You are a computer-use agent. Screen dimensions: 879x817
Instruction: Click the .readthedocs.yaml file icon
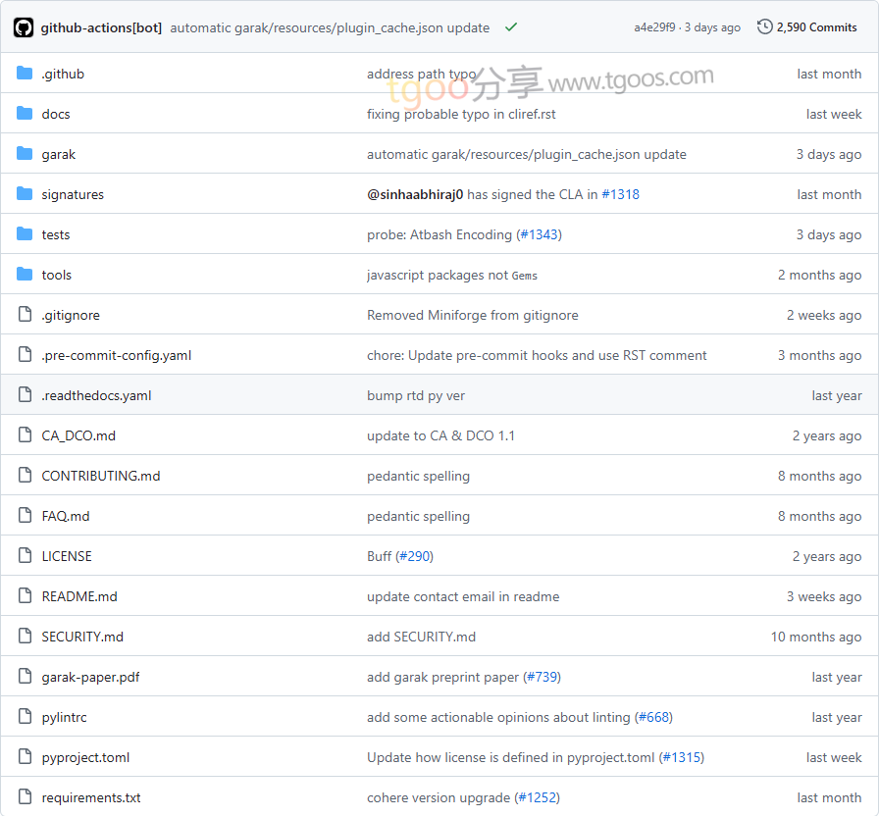coord(25,395)
